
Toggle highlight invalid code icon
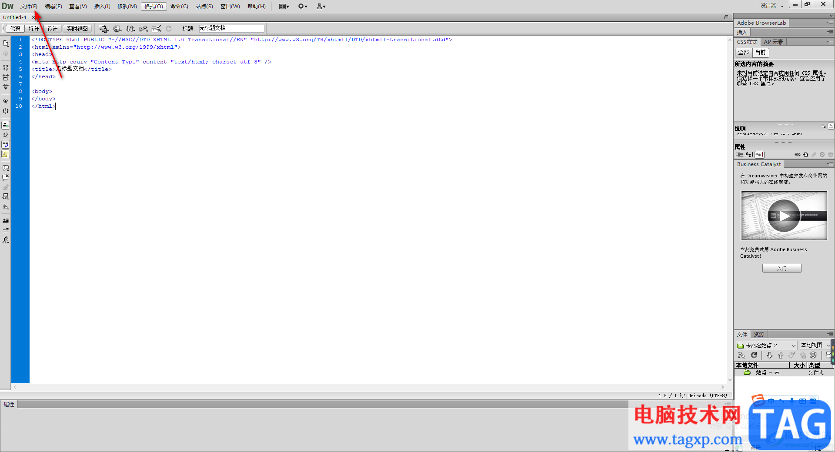tap(6, 135)
